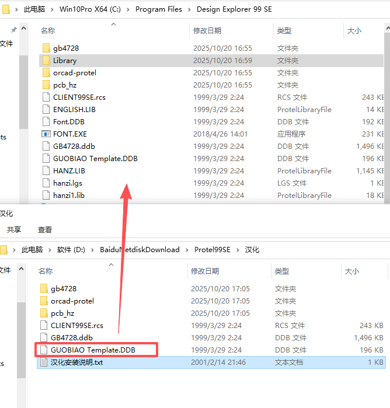
Task: Select the 汉化安装说明.txt text document icon
Action: (x=44, y=362)
